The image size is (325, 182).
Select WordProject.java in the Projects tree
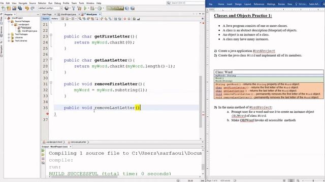click(29, 31)
